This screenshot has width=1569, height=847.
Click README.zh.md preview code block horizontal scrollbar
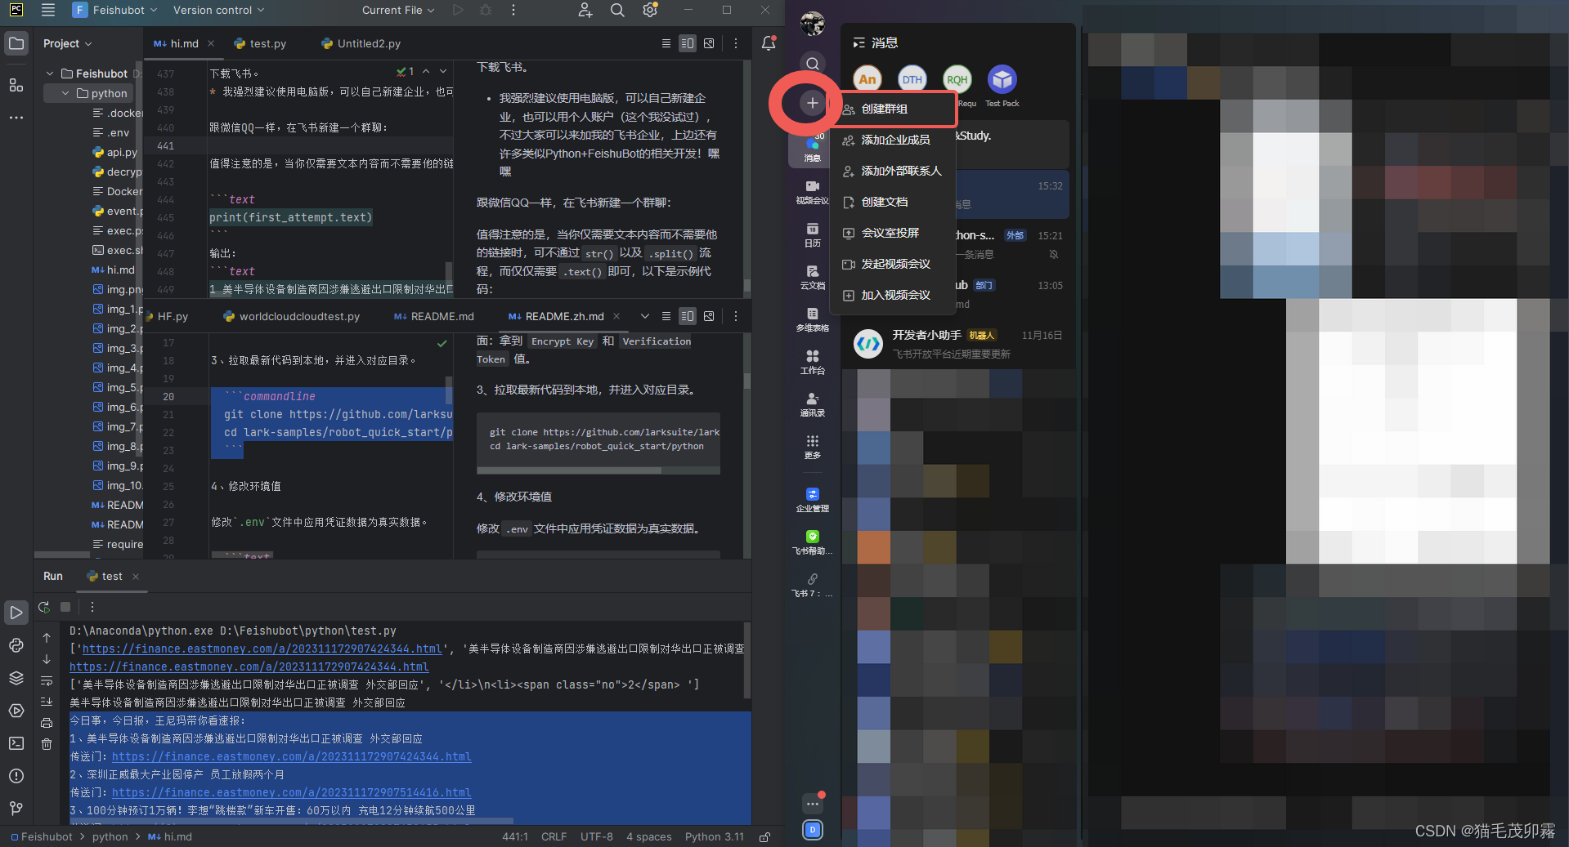pos(569,470)
